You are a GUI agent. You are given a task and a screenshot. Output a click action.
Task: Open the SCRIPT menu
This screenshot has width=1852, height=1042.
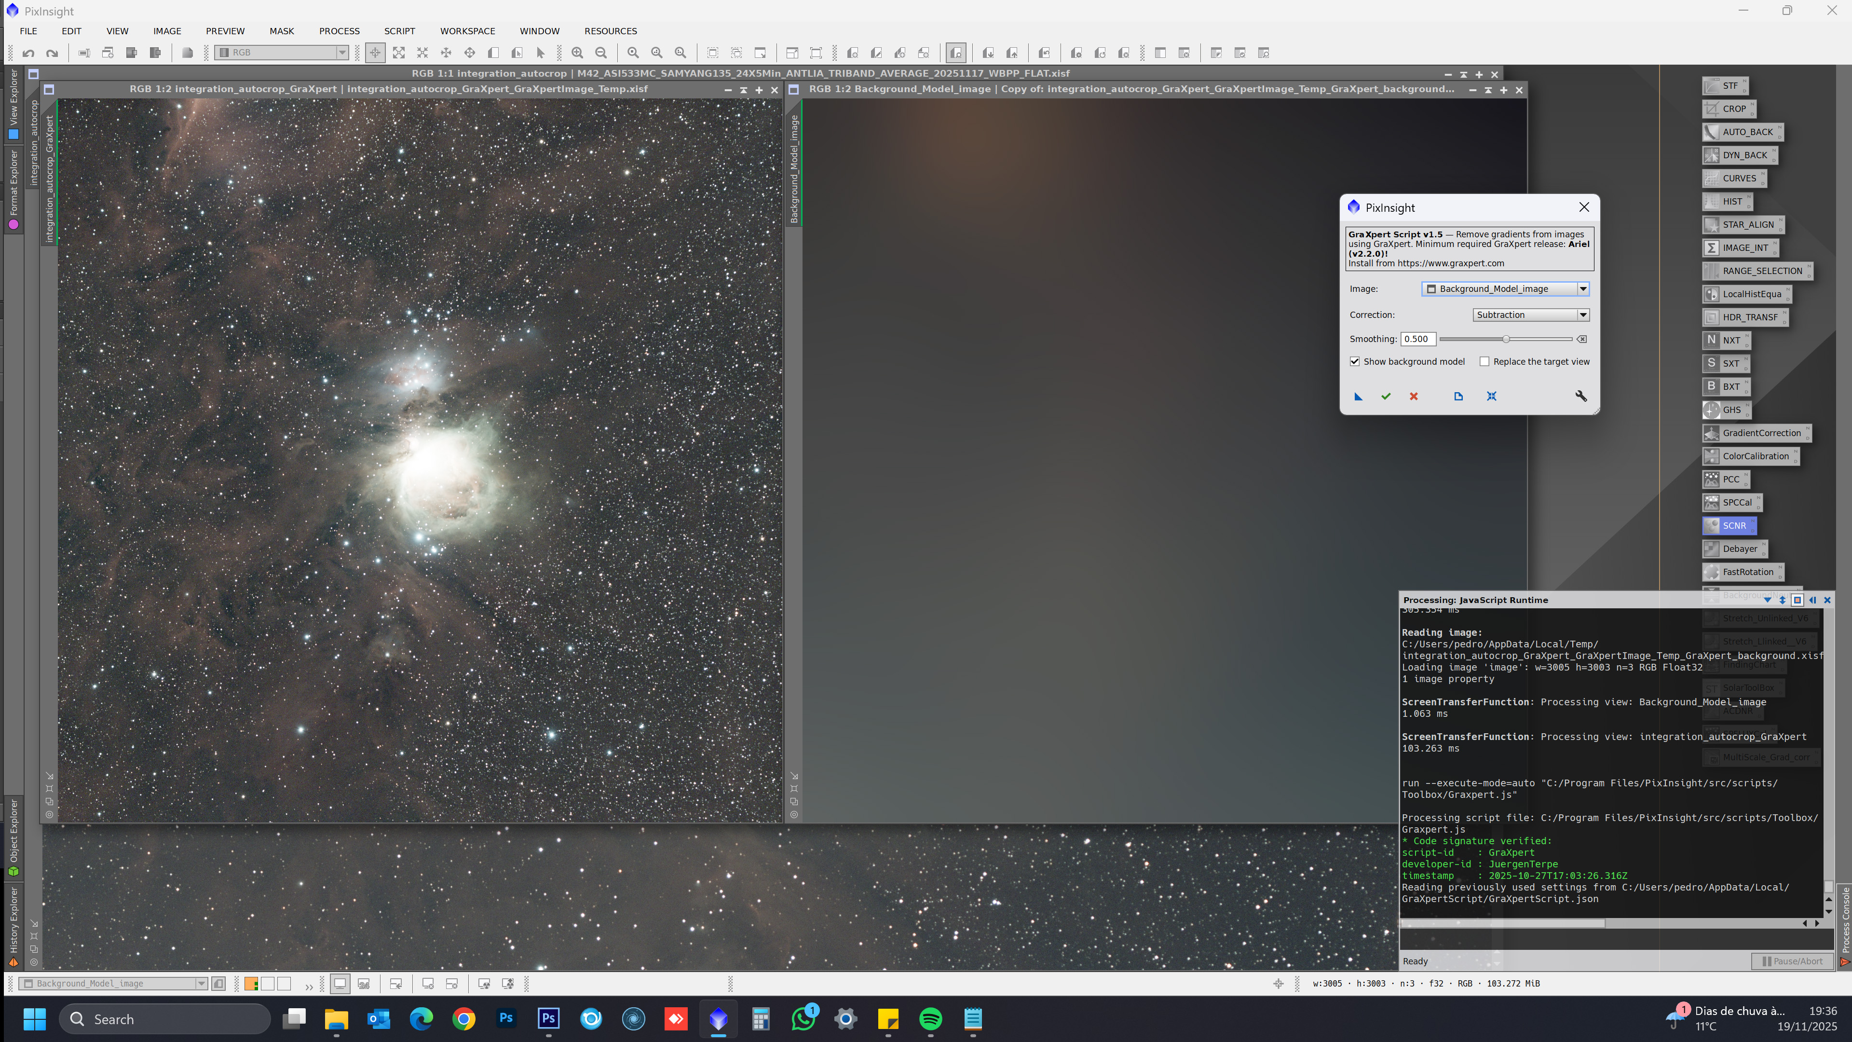coord(399,31)
